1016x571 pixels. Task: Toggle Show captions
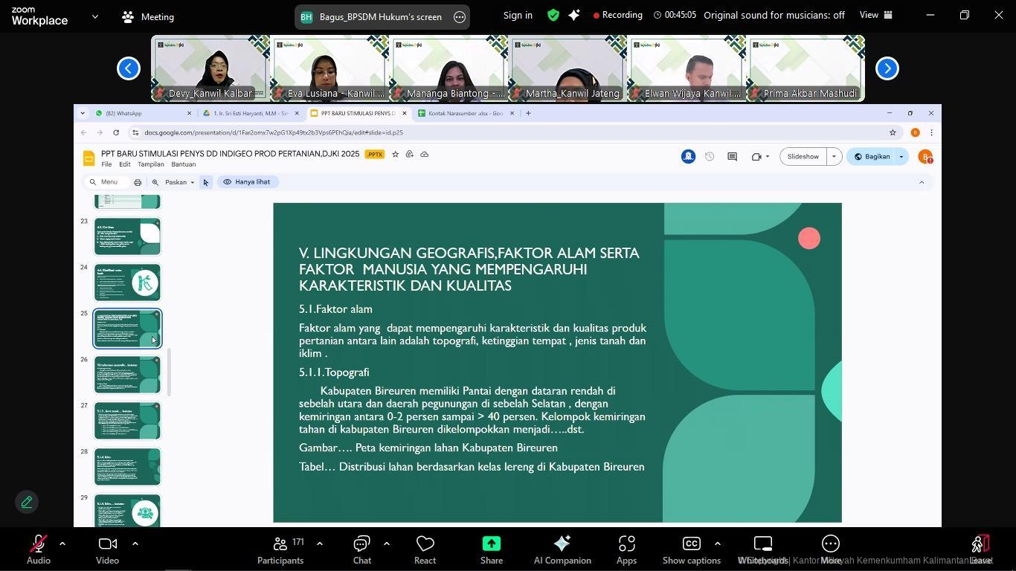691,550
